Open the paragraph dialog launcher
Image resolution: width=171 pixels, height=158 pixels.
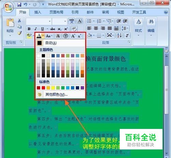129,42
